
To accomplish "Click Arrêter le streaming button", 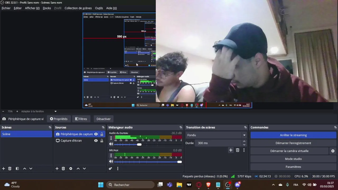I will click(293, 135).
